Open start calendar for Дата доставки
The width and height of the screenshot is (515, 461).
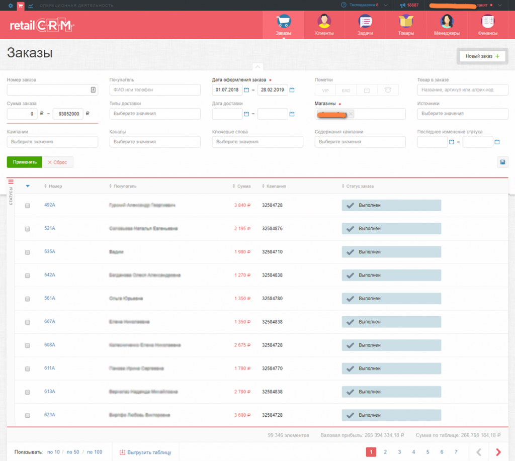[246, 114]
